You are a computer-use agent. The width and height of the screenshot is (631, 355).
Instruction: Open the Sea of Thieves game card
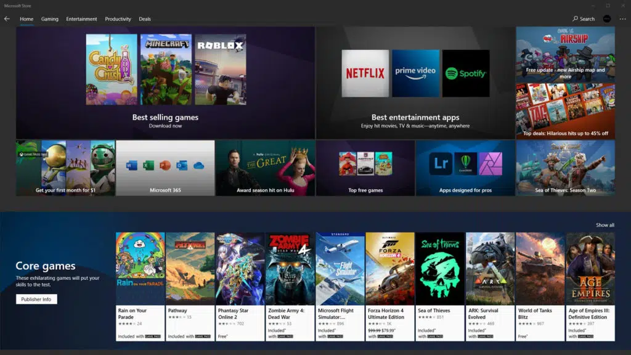[x=440, y=287]
